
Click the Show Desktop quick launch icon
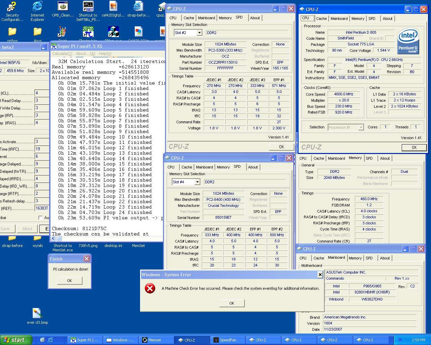click(x=42, y=340)
